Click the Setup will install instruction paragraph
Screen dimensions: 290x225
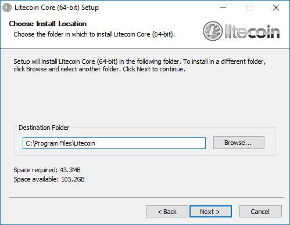click(x=139, y=65)
